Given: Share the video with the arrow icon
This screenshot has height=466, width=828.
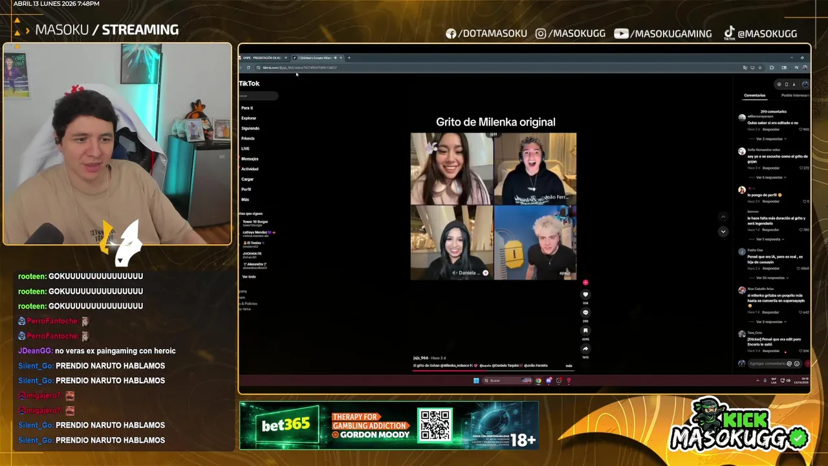Looking at the screenshot, I should [585, 349].
